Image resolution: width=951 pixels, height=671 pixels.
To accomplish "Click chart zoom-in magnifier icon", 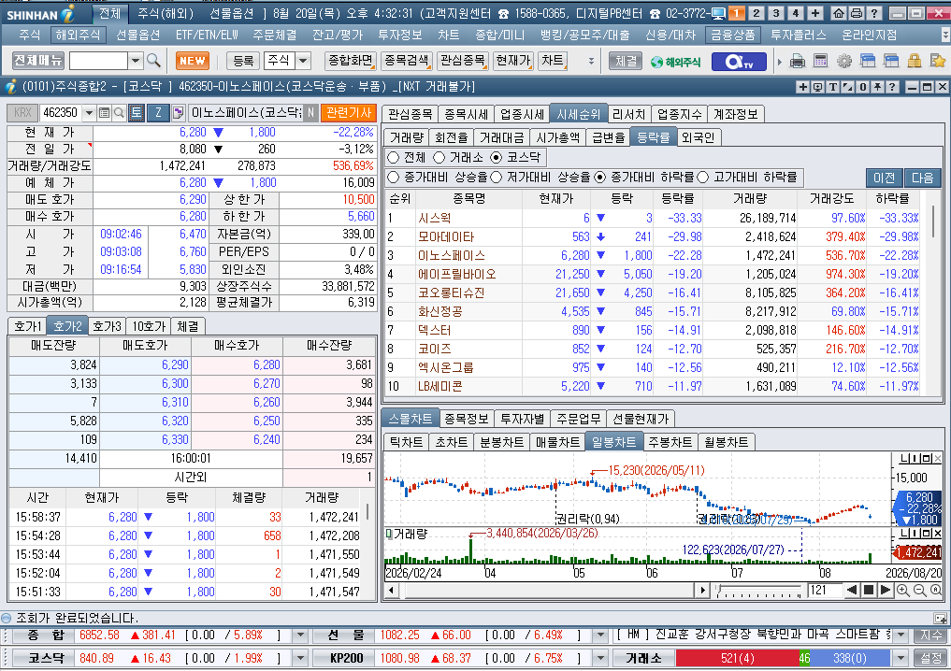I will [x=903, y=590].
